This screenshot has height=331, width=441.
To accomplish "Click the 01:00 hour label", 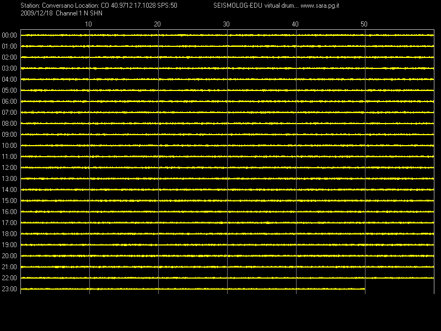I will click(9, 46).
